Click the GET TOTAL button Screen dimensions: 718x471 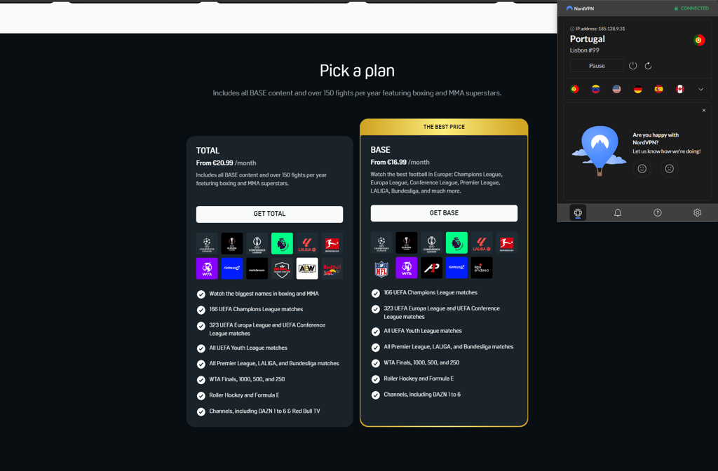(270, 214)
